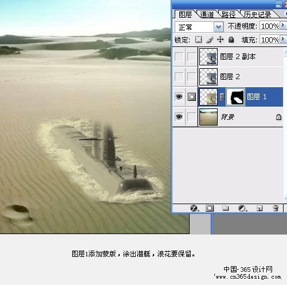This screenshot has height=285, width=287.
Task: Click the lock all padlock icon
Action: pos(231,40)
